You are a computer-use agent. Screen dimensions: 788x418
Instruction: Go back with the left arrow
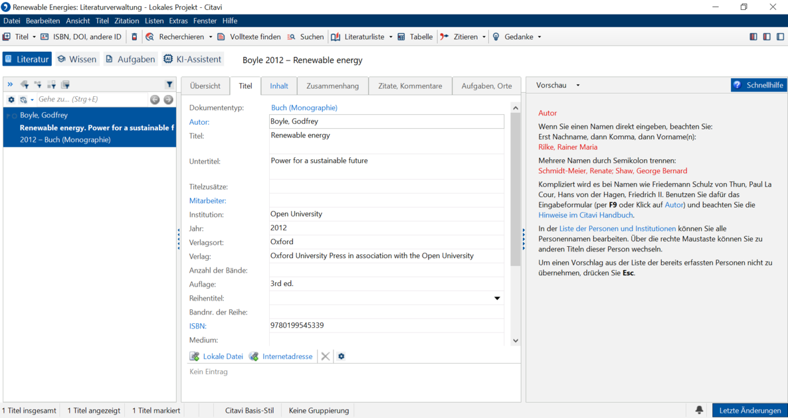155,100
